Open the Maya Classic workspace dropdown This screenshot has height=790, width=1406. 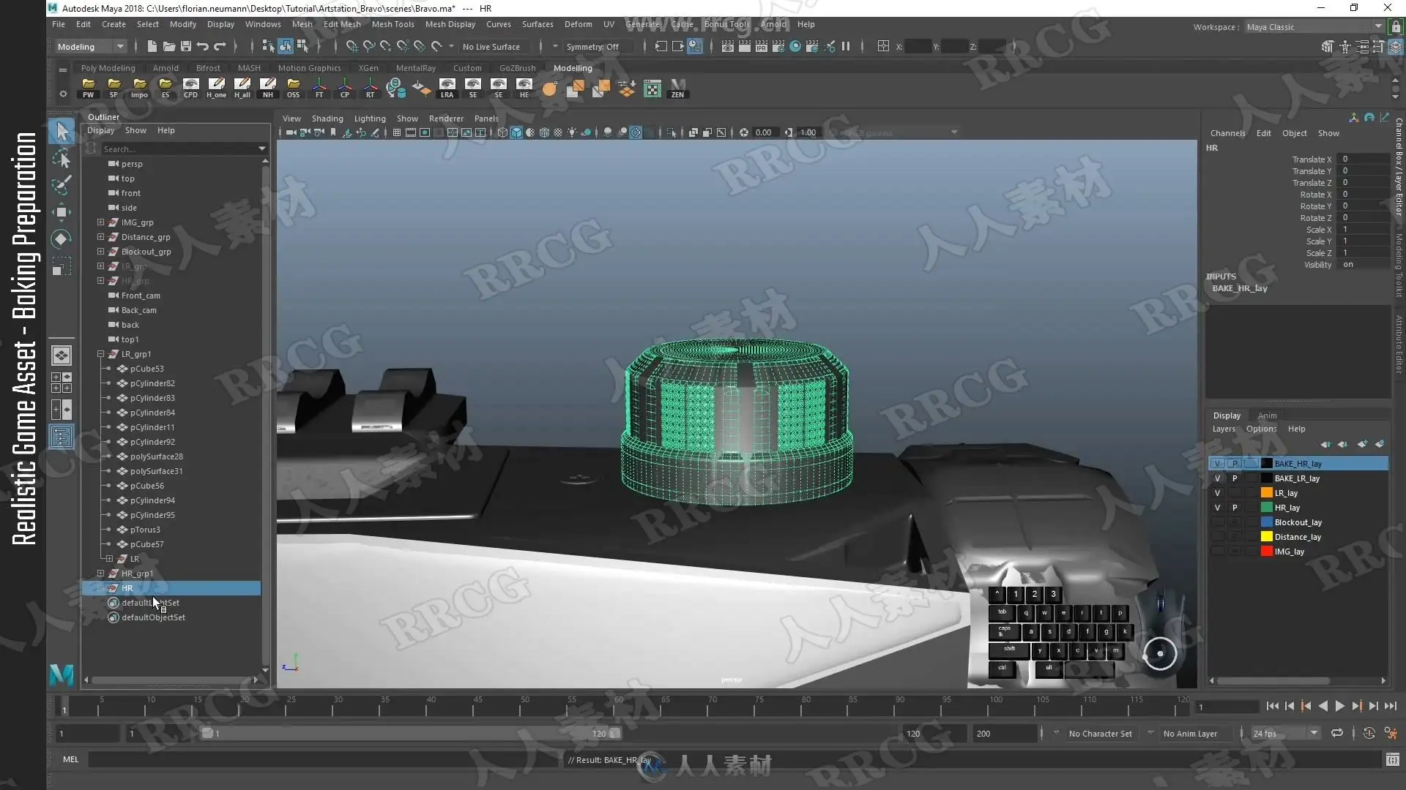(1314, 27)
